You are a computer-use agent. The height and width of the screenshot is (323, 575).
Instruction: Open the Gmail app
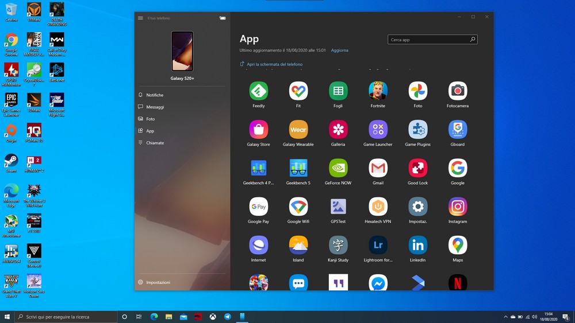point(378,168)
